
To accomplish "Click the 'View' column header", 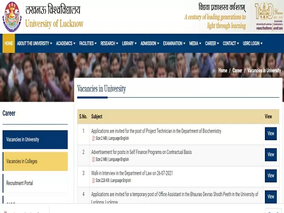I will coord(268,116).
